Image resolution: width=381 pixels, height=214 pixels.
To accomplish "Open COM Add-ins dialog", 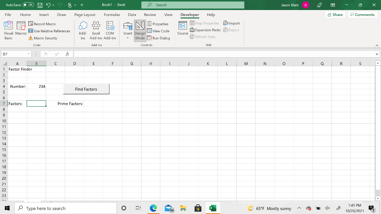I will (110, 30).
